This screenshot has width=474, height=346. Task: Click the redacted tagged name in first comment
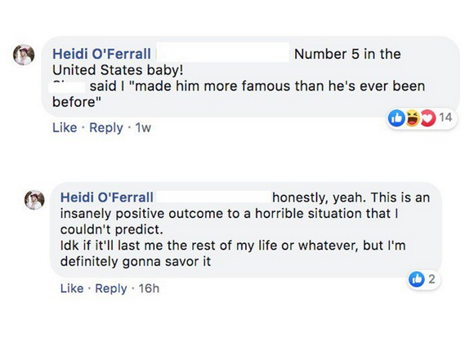click(x=223, y=52)
